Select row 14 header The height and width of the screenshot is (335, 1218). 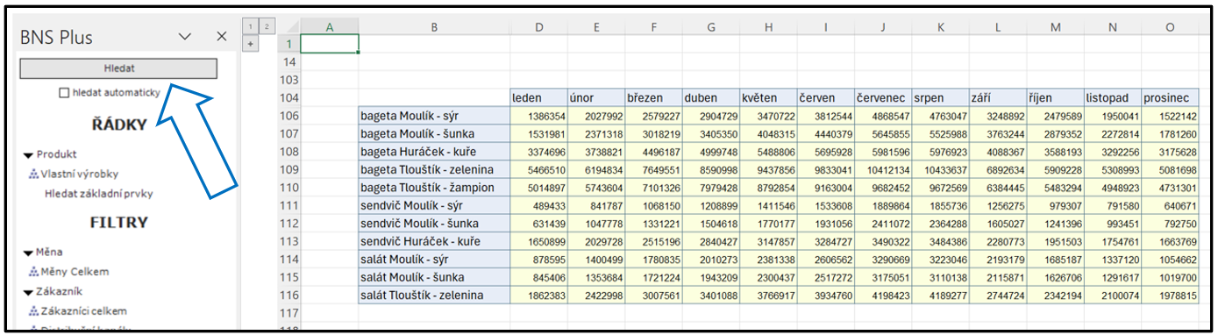(288, 62)
